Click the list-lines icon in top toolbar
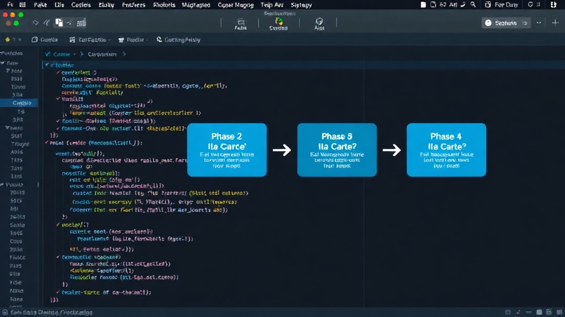This screenshot has height=317, width=565. [x=81, y=23]
